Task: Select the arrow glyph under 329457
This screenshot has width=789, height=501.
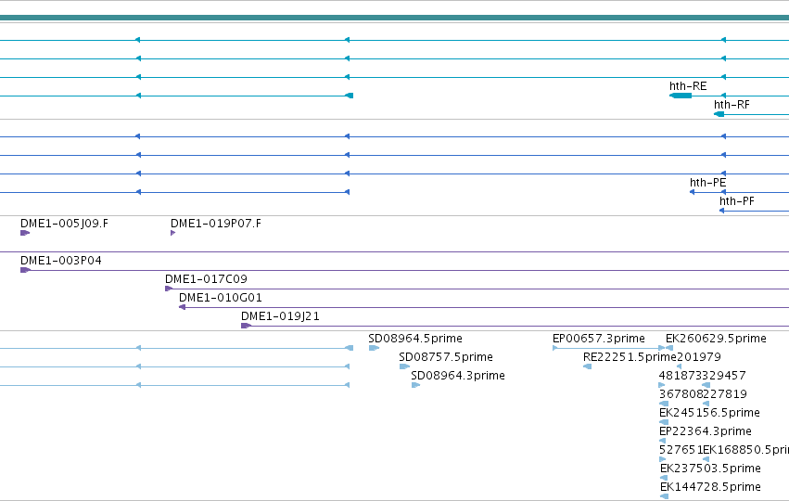Action: coord(706,385)
